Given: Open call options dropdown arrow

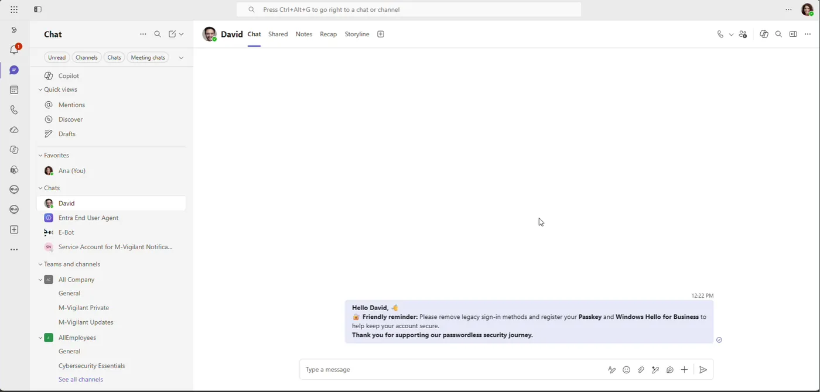Looking at the screenshot, I should pyautogui.click(x=731, y=35).
